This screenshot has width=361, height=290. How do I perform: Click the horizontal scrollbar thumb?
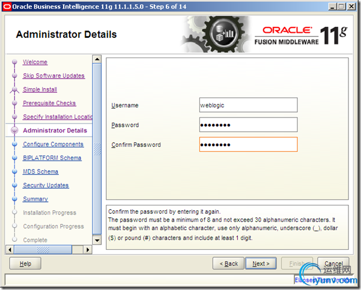click(43, 250)
